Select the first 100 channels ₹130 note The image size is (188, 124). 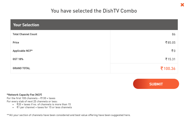(31, 98)
